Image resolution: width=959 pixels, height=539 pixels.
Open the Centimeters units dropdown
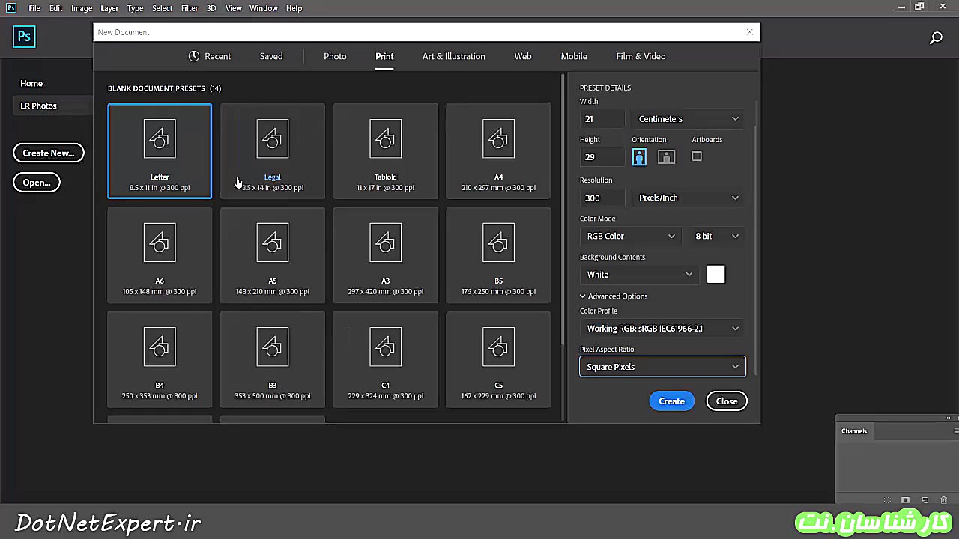[x=688, y=119]
